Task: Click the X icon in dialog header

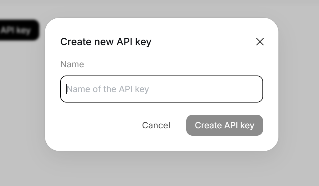Action: 260,42
